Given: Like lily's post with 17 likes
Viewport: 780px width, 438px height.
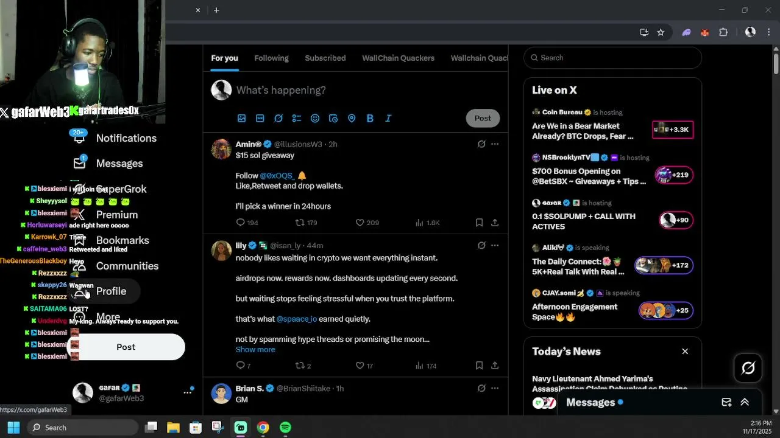Looking at the screenshot, I should 364,366.
